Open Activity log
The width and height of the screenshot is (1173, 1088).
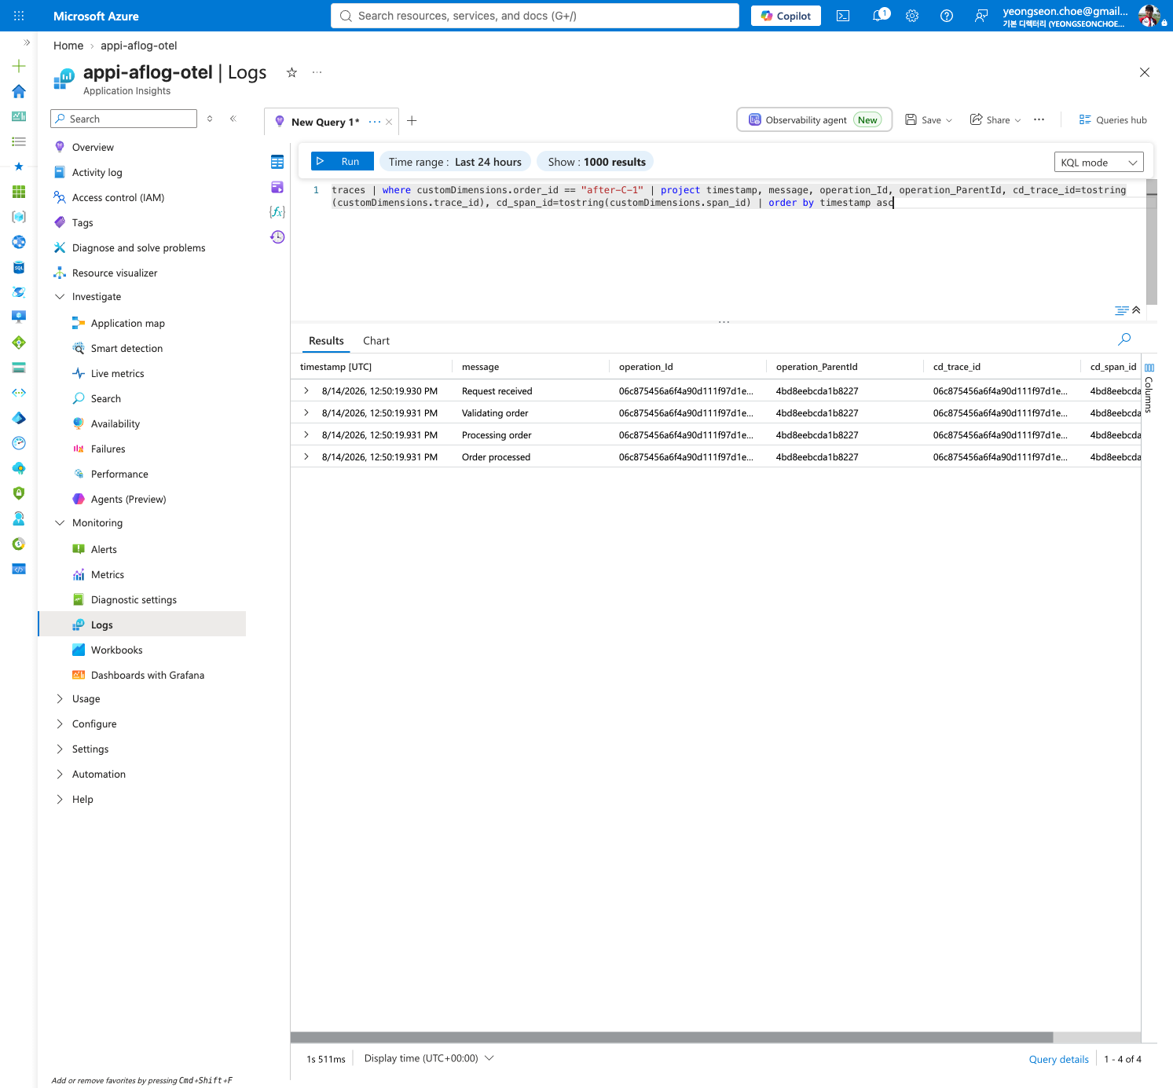[97, 173]
